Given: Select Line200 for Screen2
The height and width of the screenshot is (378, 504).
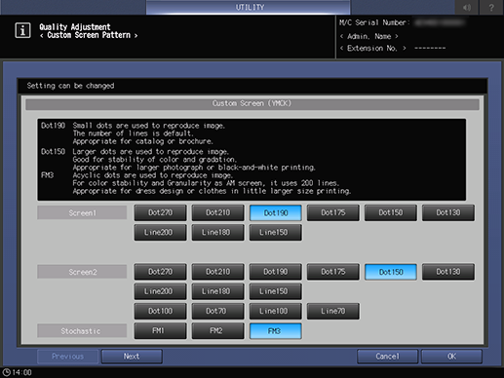Looking at the screenshot, I should [160, 291].
